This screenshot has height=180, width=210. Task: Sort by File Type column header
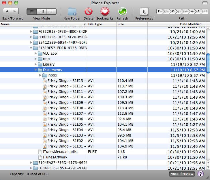(x=102, y=24)
